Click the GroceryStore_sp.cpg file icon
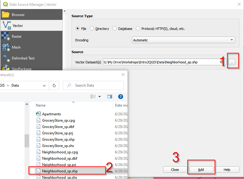 coord(38,120)
